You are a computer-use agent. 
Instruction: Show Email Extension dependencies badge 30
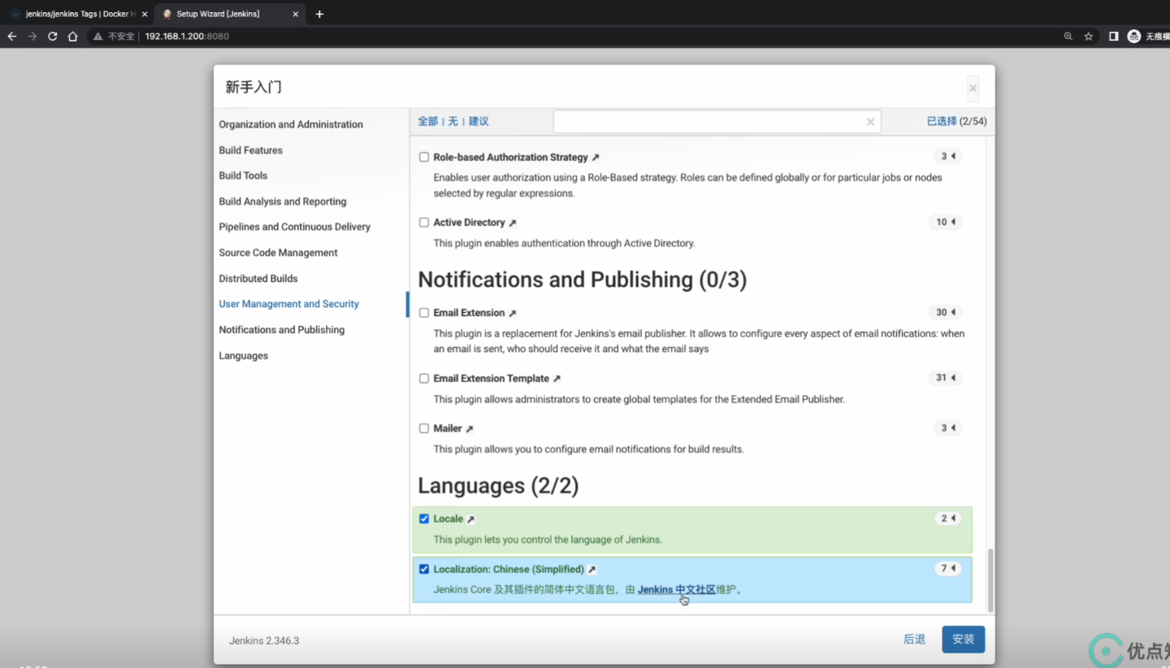[x=946, y=312]
